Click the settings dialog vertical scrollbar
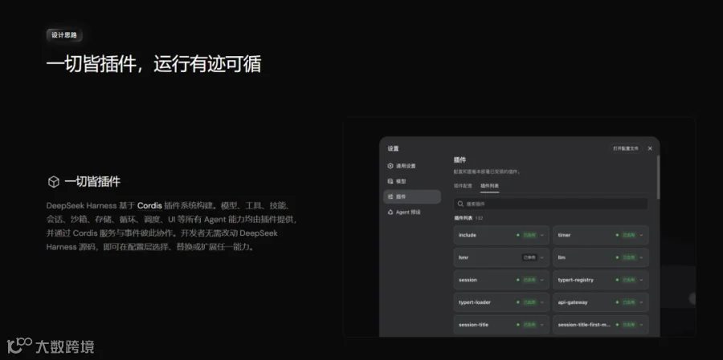 (658, 176)
